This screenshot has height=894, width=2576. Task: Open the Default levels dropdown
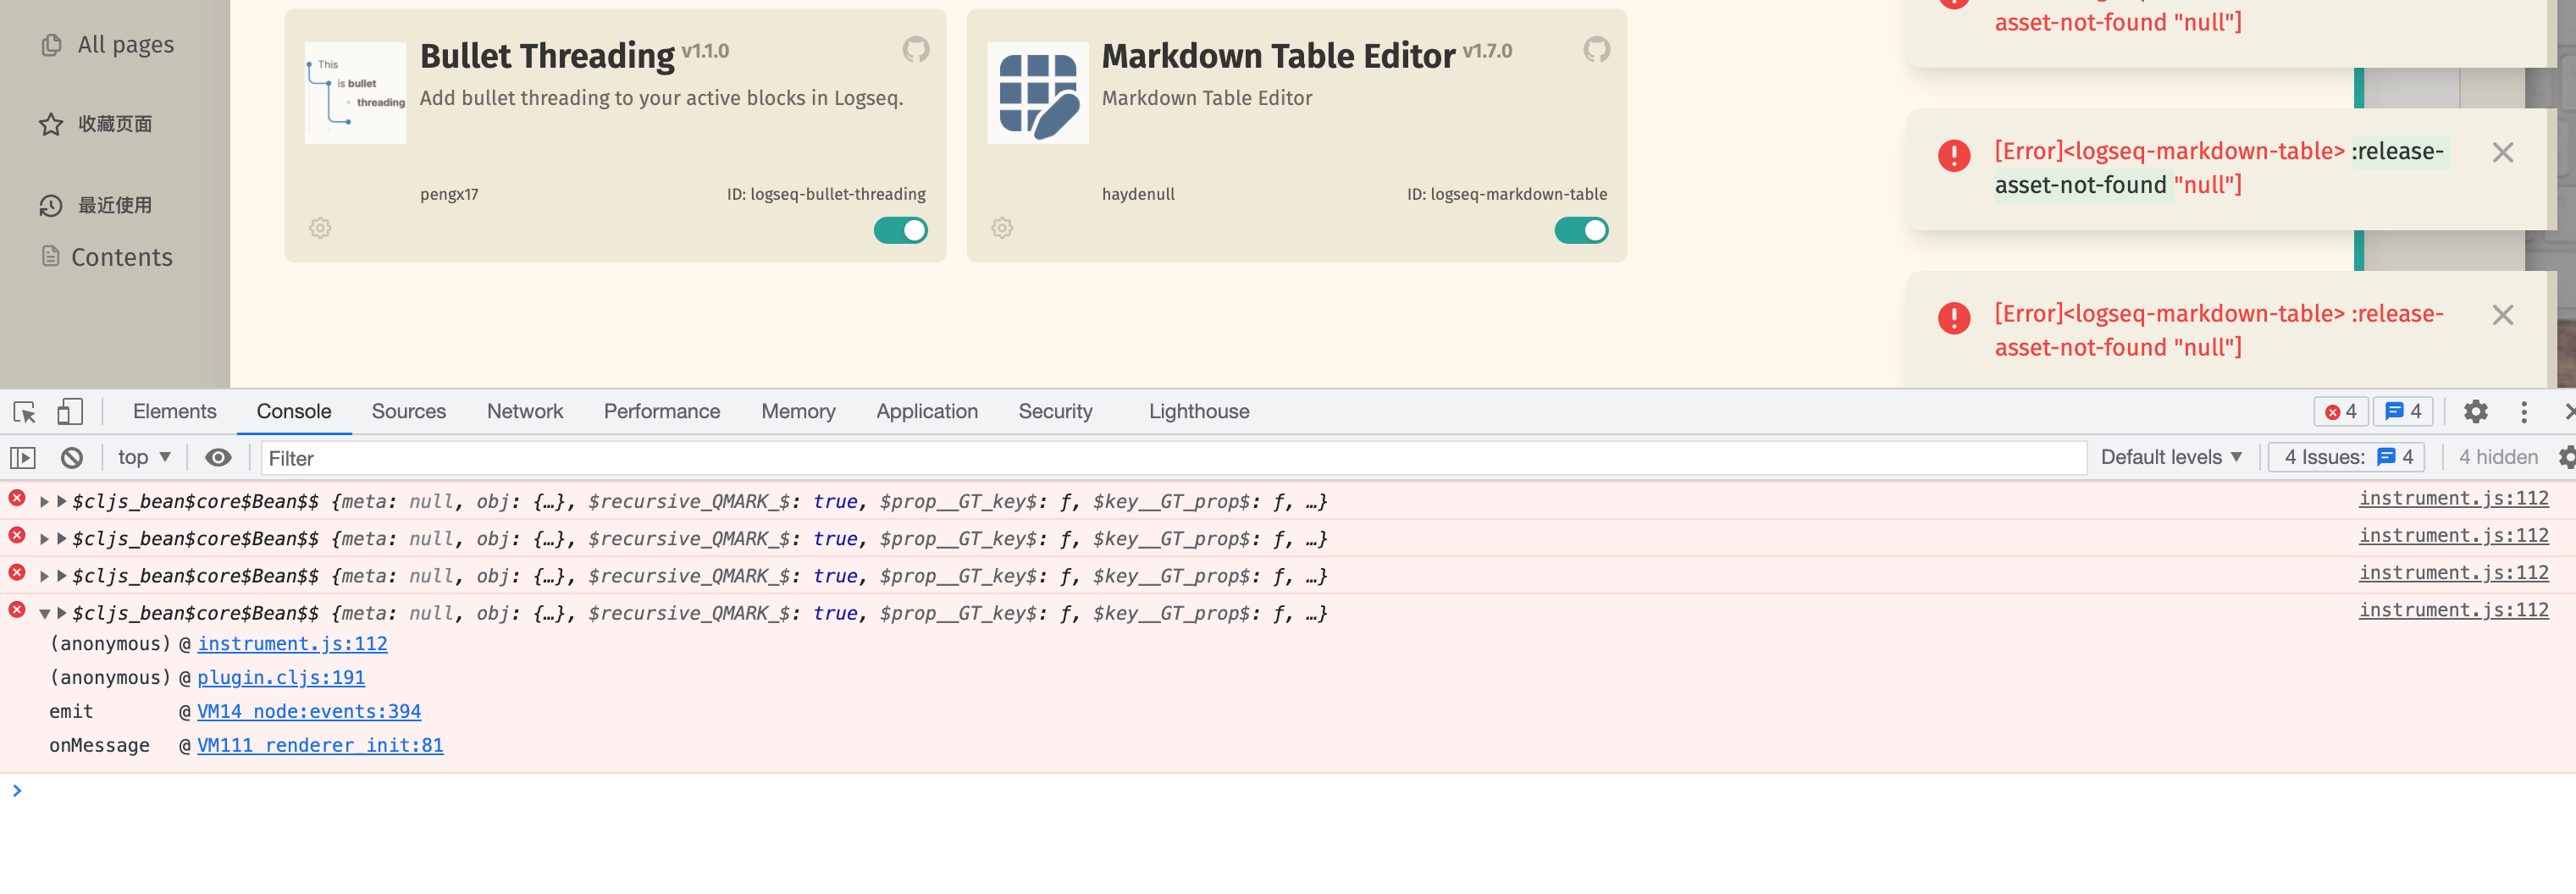[x=2170, y=457]
